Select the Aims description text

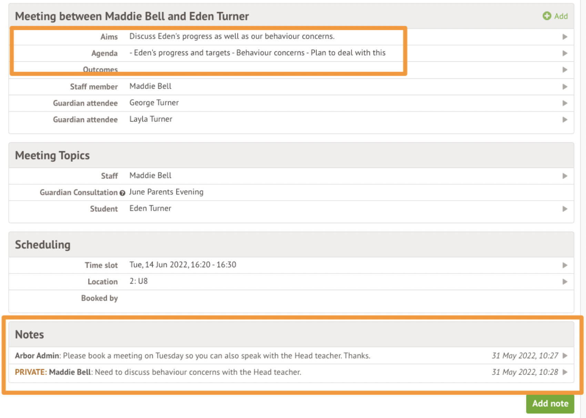click(x=232, y=36)
